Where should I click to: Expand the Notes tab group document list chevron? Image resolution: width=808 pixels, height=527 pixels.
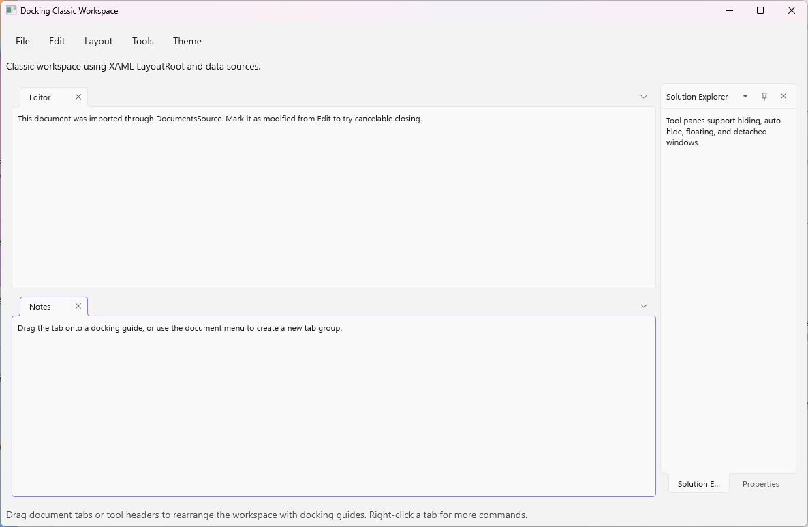[x=644, y=306]
